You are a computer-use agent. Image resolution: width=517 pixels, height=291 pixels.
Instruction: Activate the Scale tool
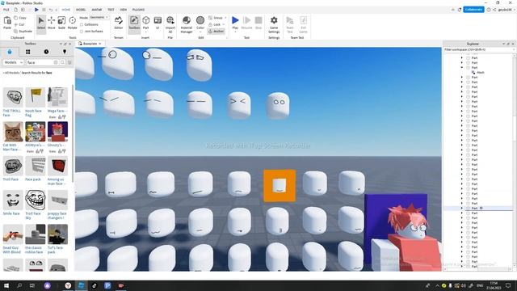coord(61,23)
